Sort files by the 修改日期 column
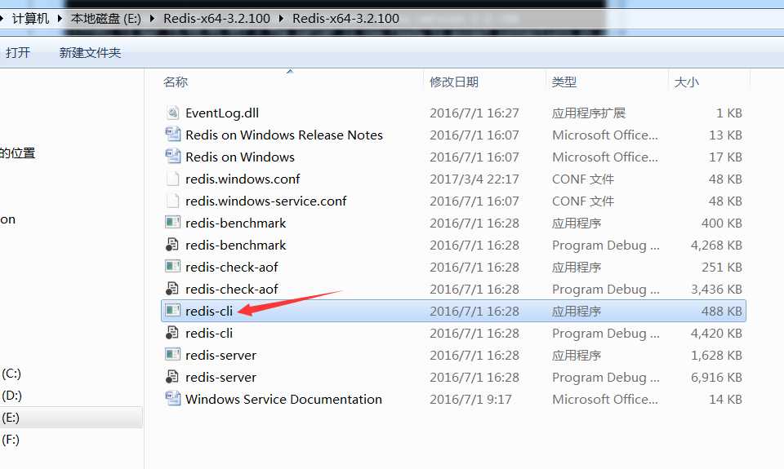This screenshot has height=469, width=784. coord(454,82)
